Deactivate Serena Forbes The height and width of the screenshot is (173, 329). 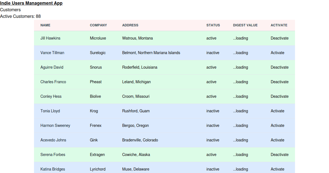pos(279,155)
